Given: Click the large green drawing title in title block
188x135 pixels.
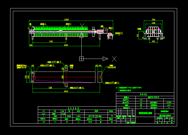Looking at the screenshot, I should click(x=145, y=113).
